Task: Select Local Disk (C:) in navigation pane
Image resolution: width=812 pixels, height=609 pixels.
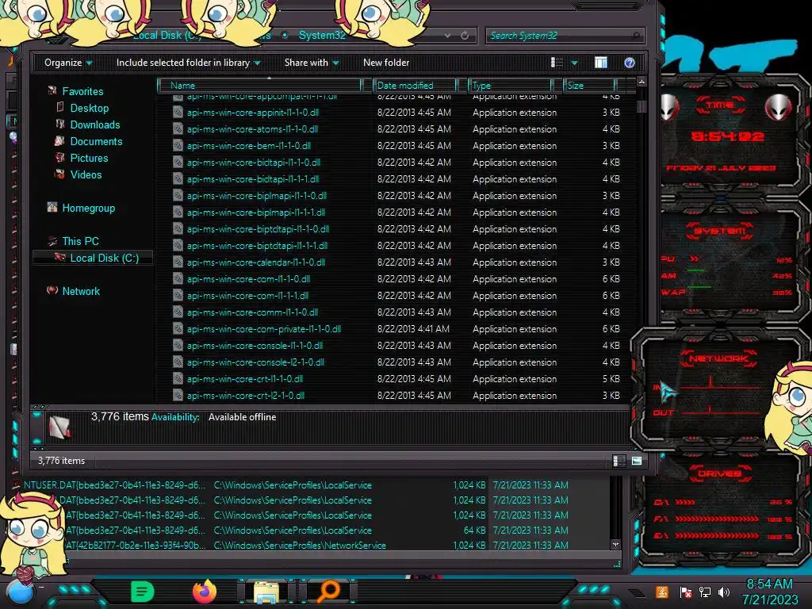Action: tap(94, 258)
